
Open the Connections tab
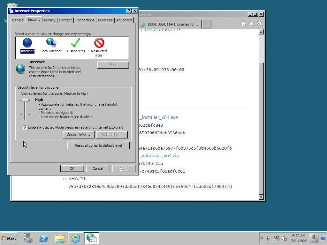85,20
